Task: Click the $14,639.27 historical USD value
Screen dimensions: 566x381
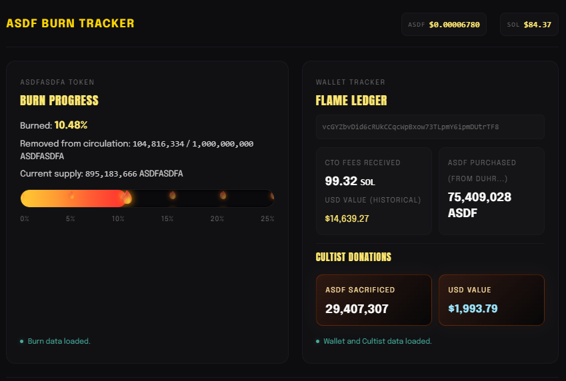Action: click(347, 218)
